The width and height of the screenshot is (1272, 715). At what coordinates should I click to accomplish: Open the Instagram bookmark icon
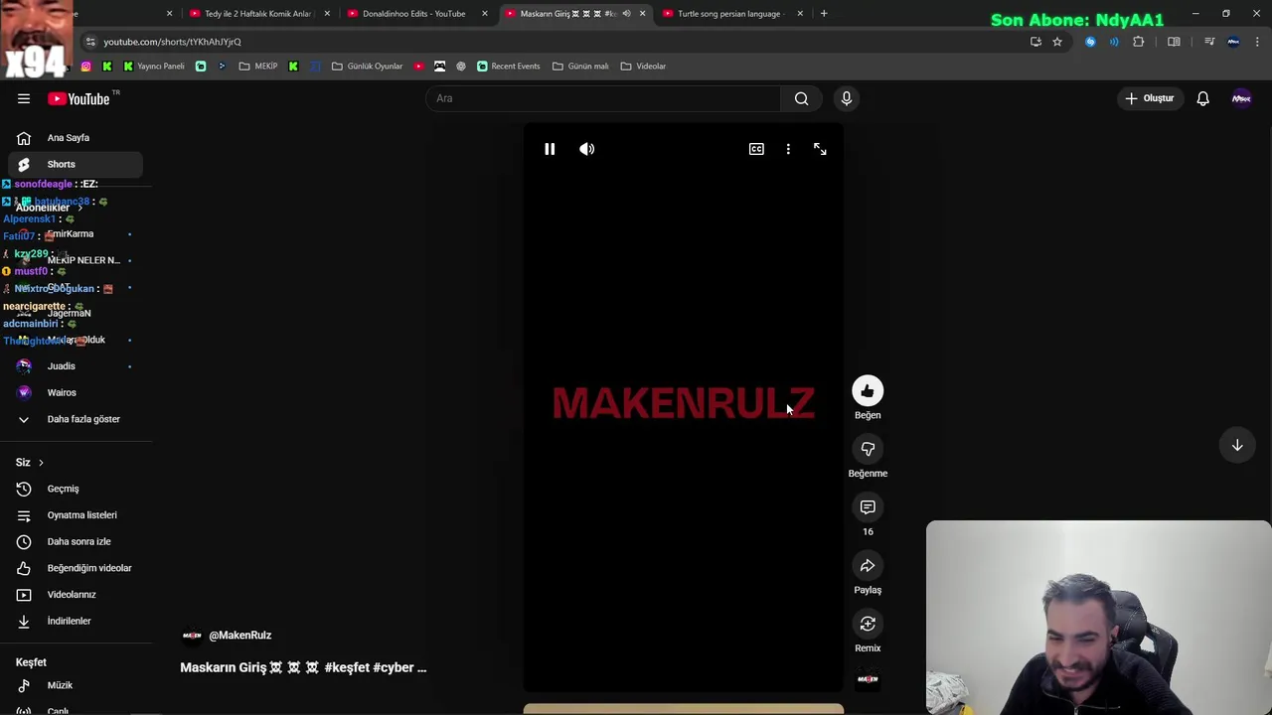[x=86, y=67]
